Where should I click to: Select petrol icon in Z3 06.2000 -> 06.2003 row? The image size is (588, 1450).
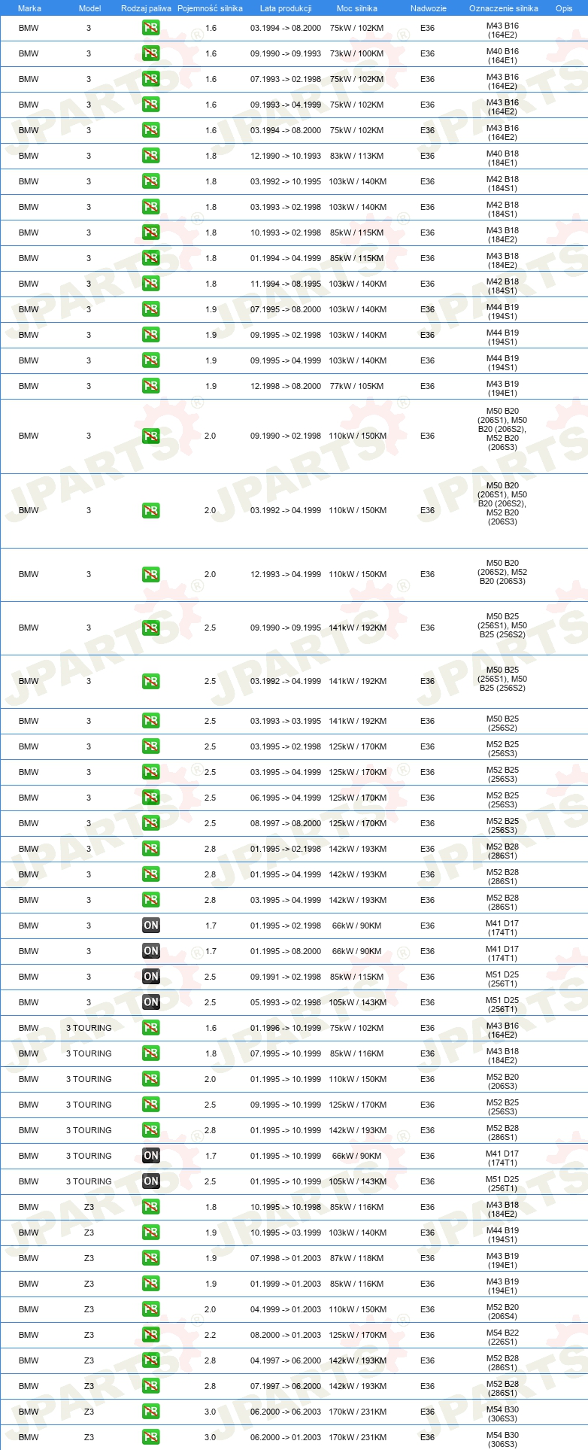[151, 1412]
